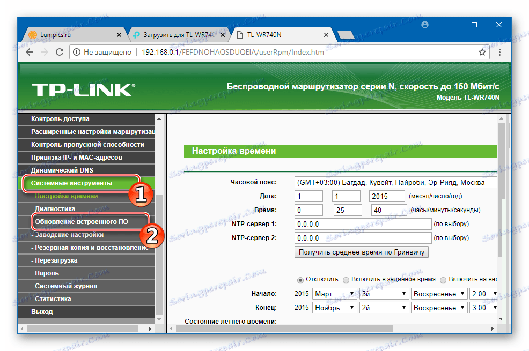The height and width of the screenshot is (351, 529).
Task: Click sidebar horizontal scroll left arrow
Action: click(x=23, y=328)
